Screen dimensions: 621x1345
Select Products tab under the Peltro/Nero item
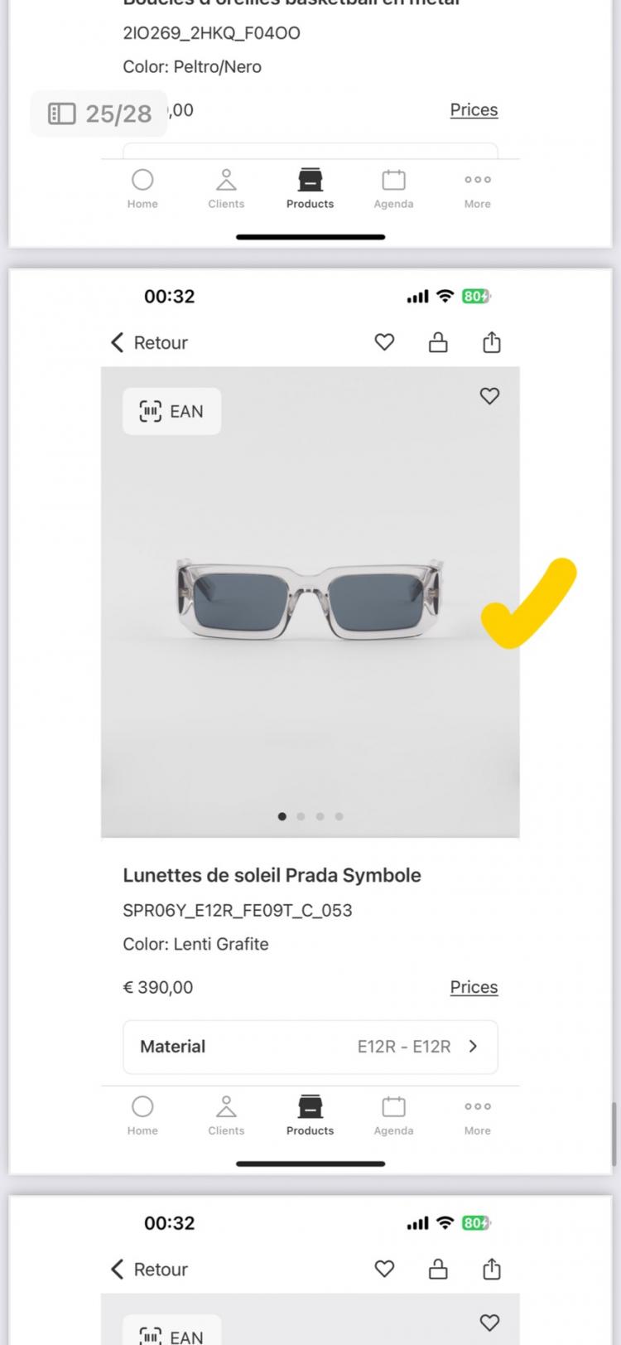click(x=310, y=188)
